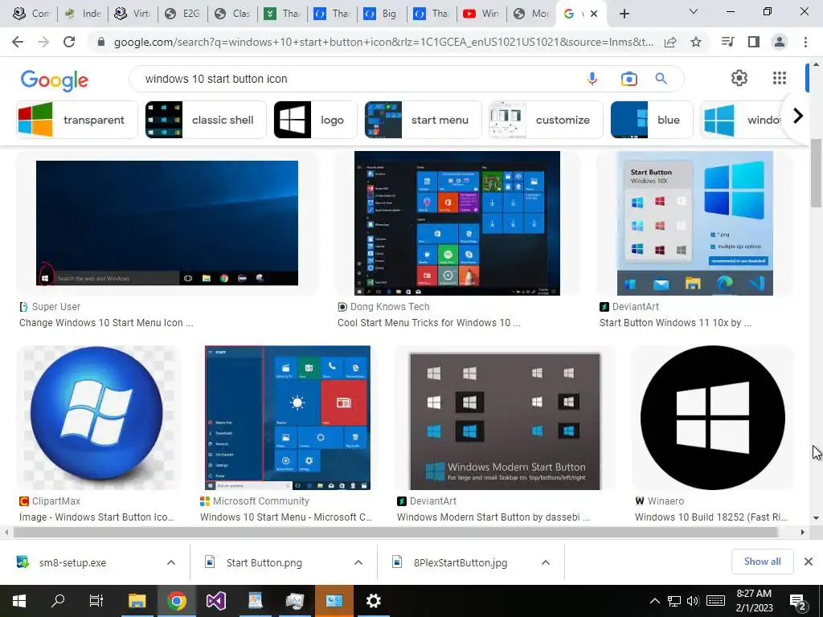Search by image with the camera icon

coord(629,79)
